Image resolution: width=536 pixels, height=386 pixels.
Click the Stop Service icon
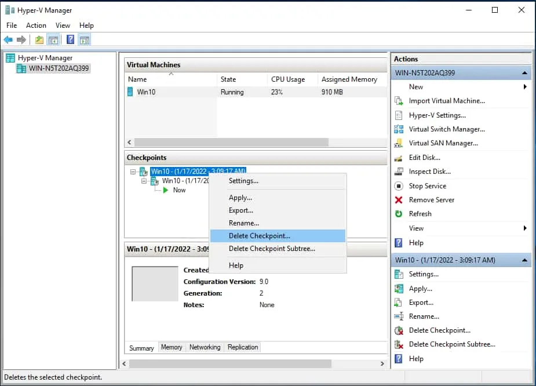(399, 186)
